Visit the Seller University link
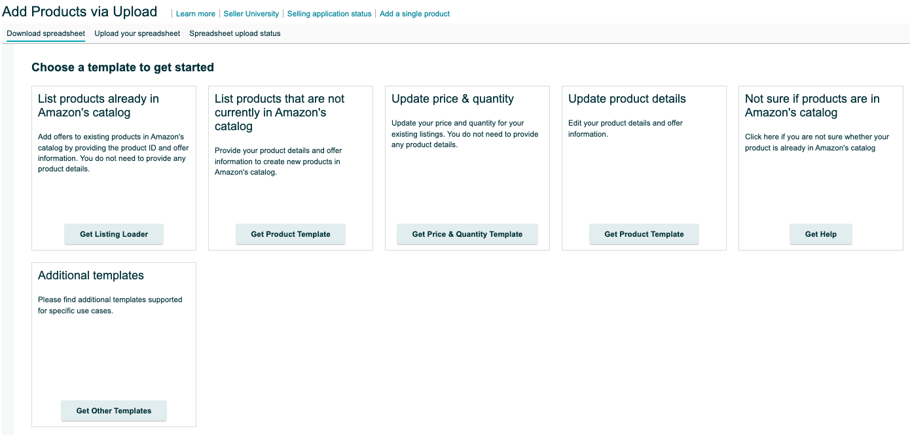 (x=251, y=14)
